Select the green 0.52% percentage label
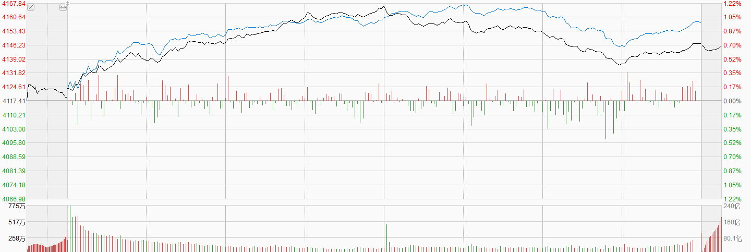Image resolution: width=751 pixels, height=252 pixels. (x=732, y=143)
